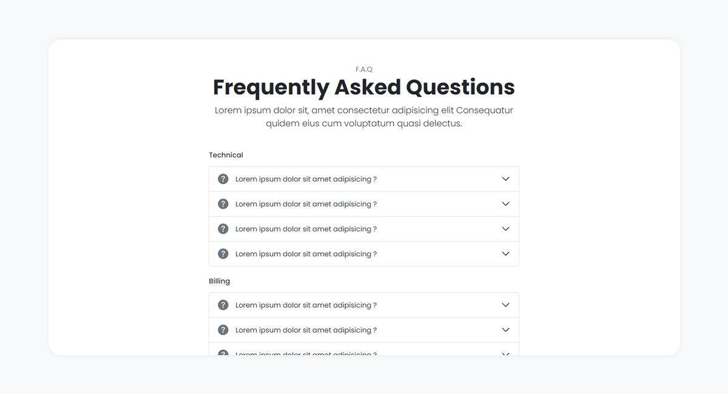Select the fourth Technical question's text
The width and height of the screenshot is (728, 394).
[x=306, y=254]
